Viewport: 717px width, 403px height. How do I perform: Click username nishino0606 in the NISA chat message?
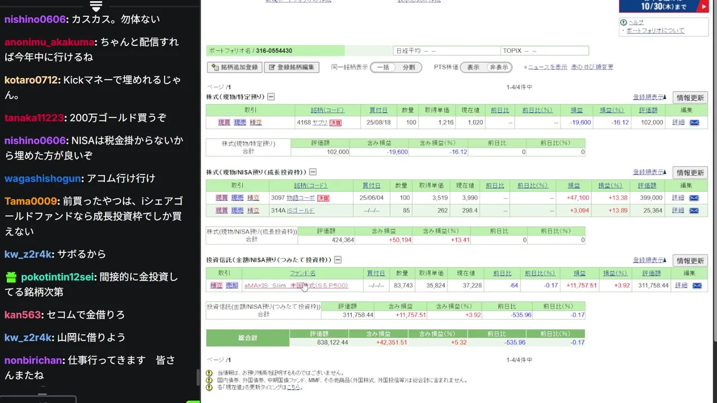[35, 140]
